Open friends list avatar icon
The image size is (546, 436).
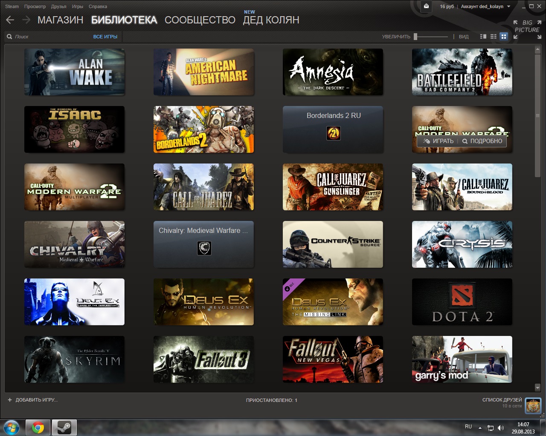pos(533,406)
